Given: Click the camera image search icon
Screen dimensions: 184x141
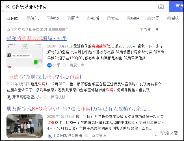Looking at the screenshot, I should click(x=161, y=6).
